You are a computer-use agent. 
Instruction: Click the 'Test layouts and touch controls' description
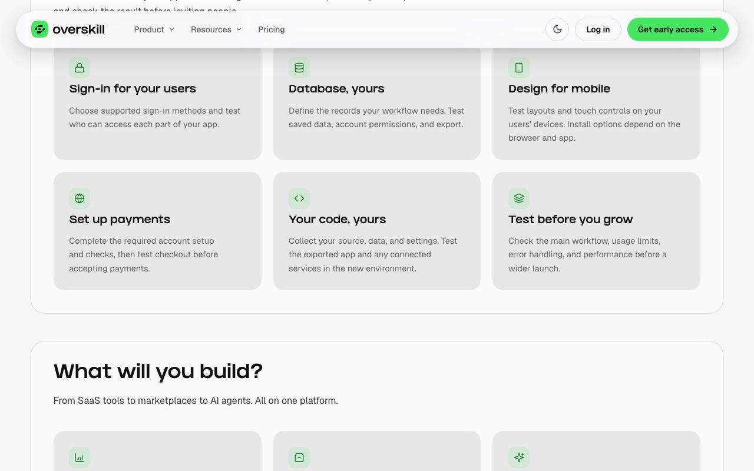point(594,124)
